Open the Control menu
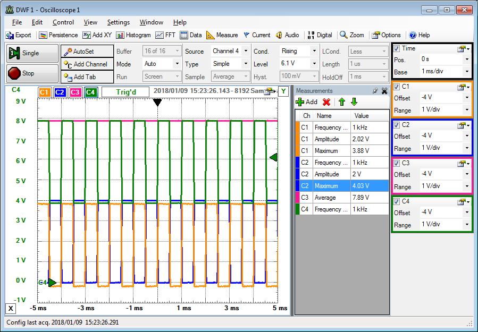 pyautogui.click(x=63, y=22)
